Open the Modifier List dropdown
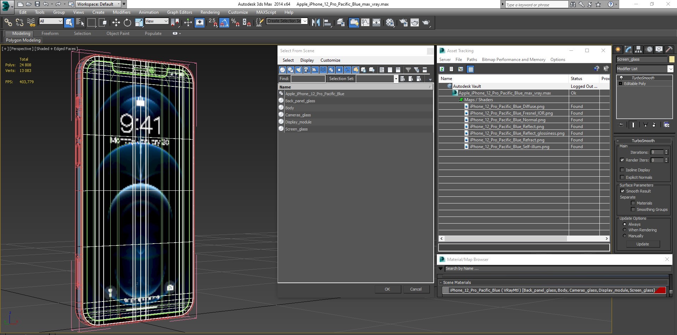Viewport: 677px width, 335px height. pos(645,69)
